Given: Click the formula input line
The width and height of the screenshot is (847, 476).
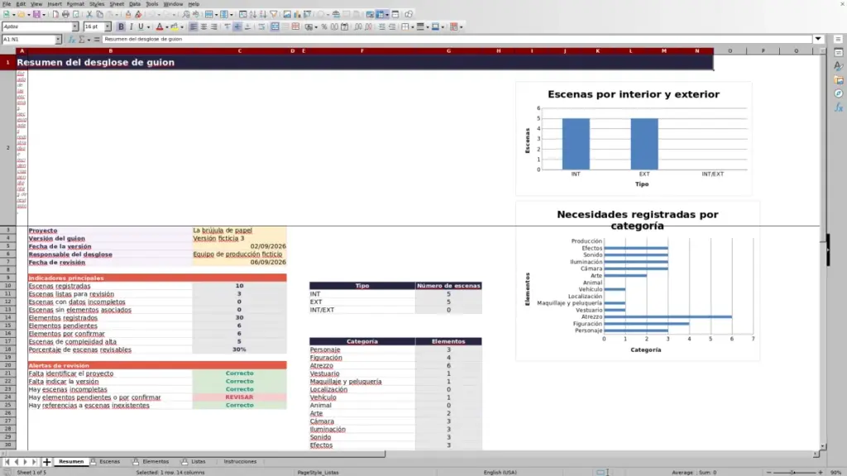Looking at the screenshot, I should pyautogui.click(x=457, y=40).
